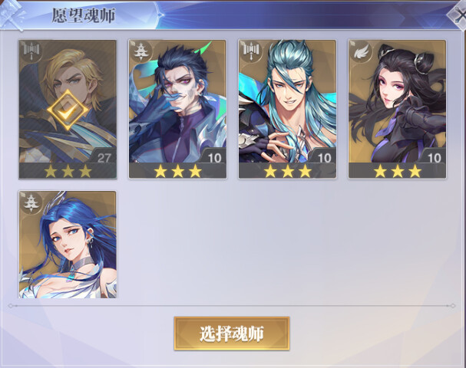Select the black-haired woman with hair buns
Screen dimensions: 466x368
point(398,110)
